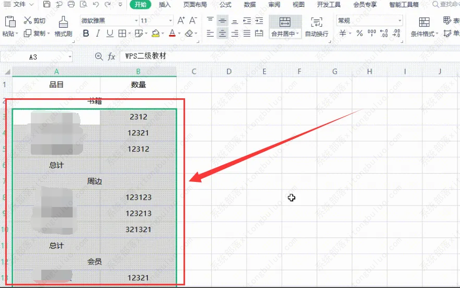Click the Cut (剪切) button
This screenshot has height=288, width=460.
coord(34,20)
